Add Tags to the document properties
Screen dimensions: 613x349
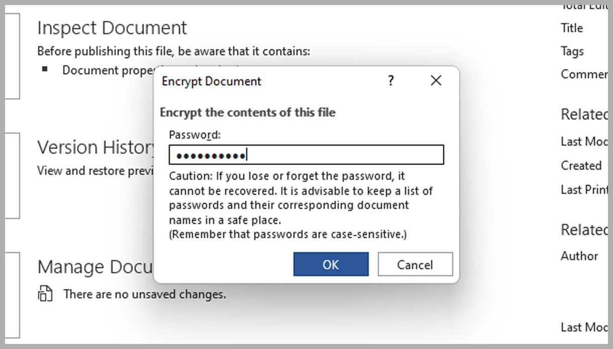pyautogui.click(x=572, y=51)
